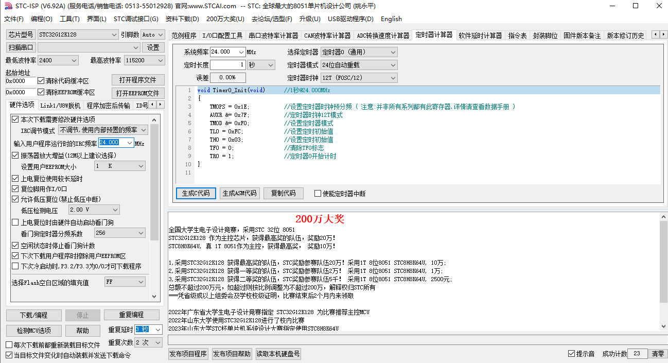This screenshot has height=363, width=668.
Task: Click 系统频率 24.000 field
Action: pyautogui.click(x=228, y=52)
